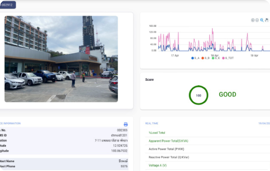Viewport: 270px width, 171px height.
Task: Click the zoom in chart icon
Action: click(253, 20)
